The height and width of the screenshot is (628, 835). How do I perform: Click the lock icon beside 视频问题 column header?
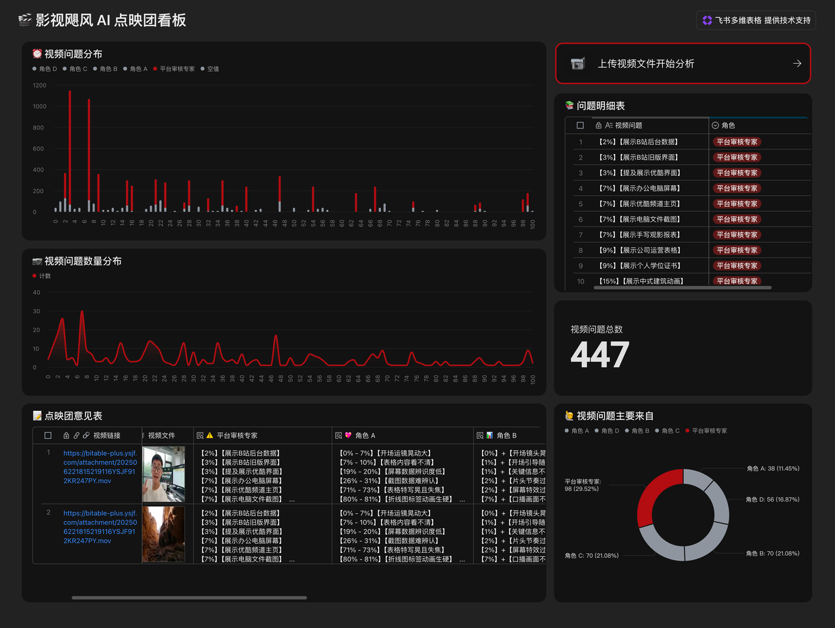tap(598, 125)
